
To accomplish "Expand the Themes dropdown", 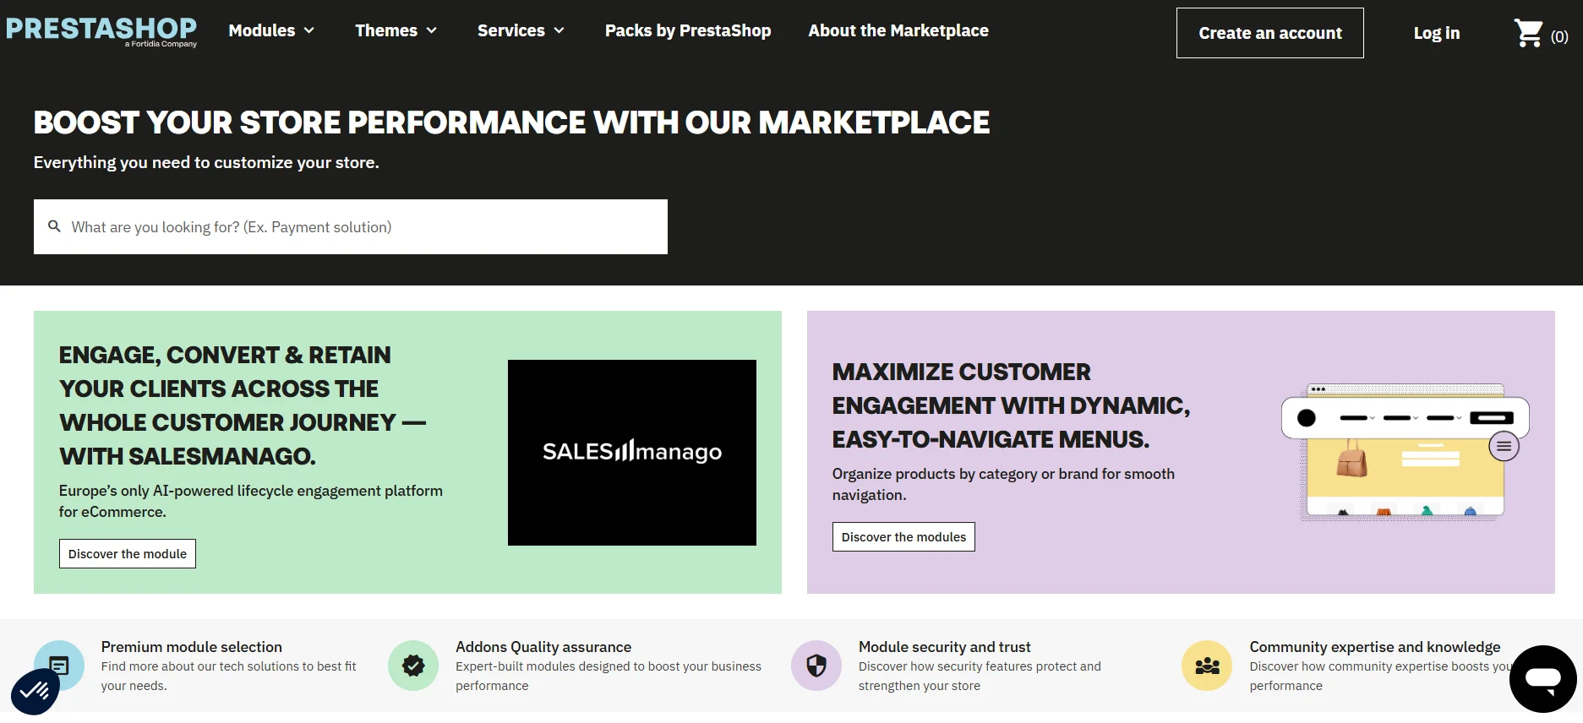I will click(x=396, y=30).
